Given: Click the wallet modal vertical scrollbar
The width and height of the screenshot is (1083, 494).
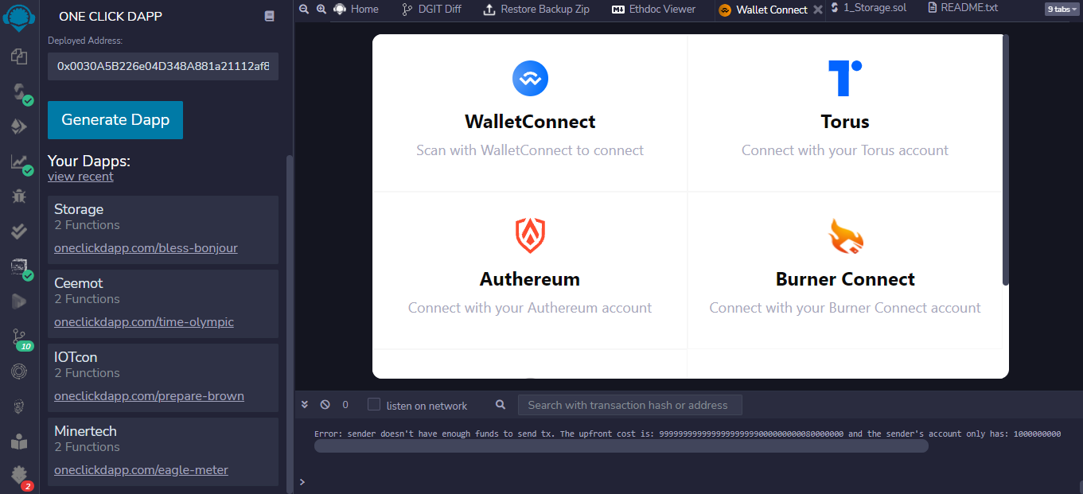Looking at the screenshot, I should click(1006, 159).
